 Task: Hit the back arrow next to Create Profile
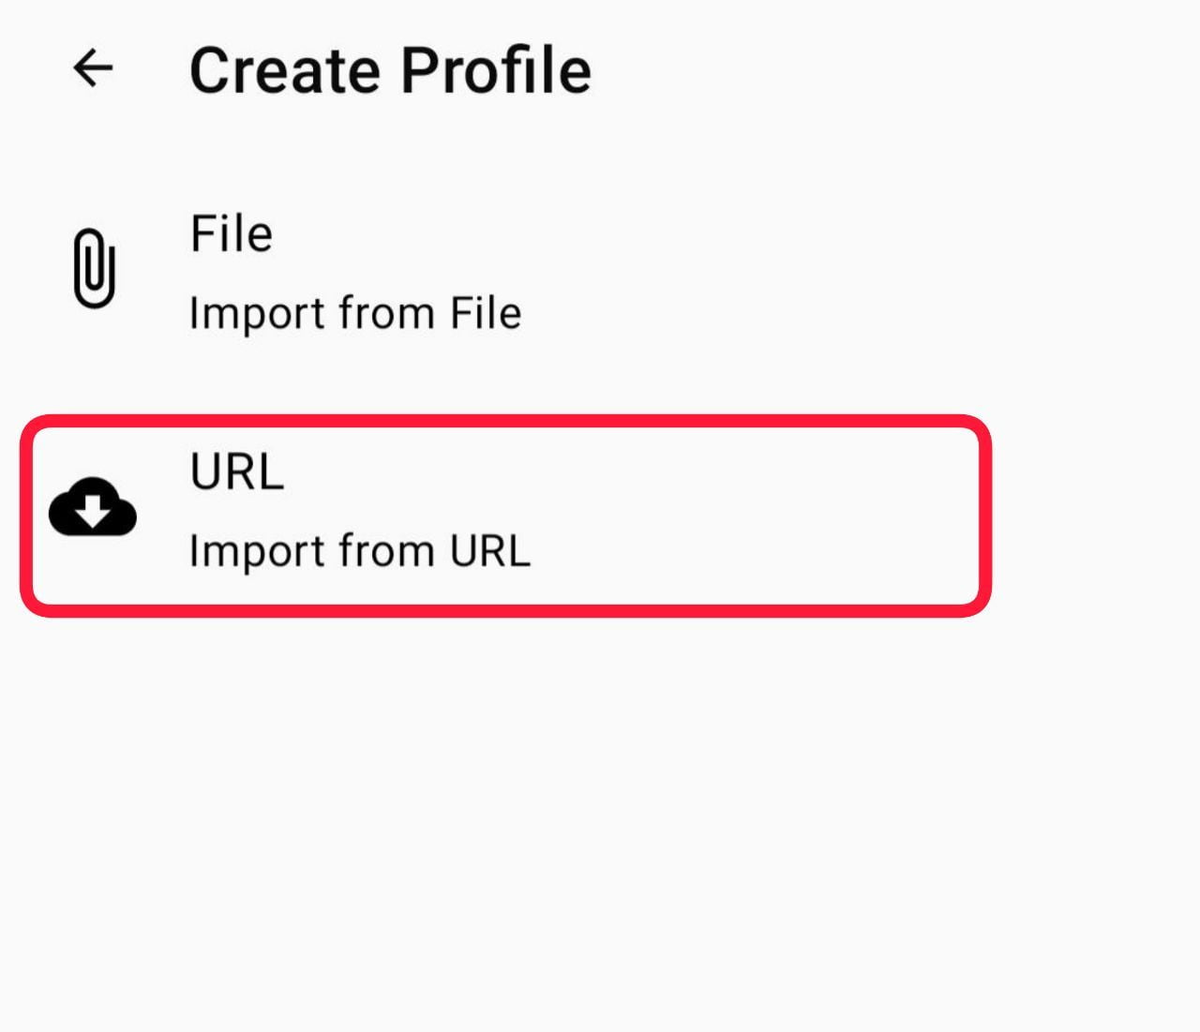click(93, 68)
